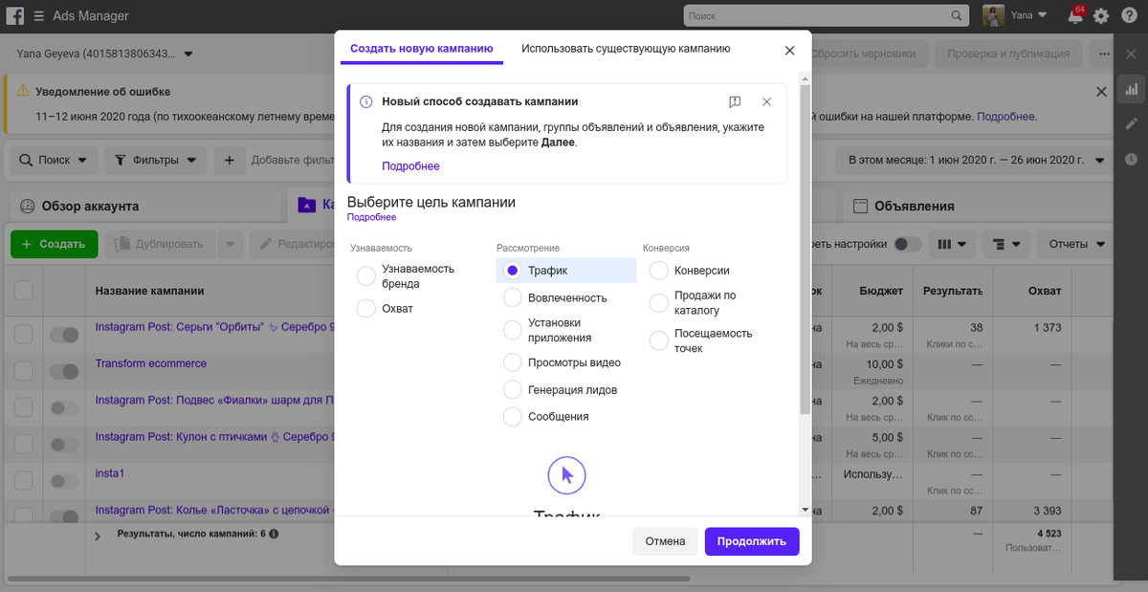Open the Отчеты dropdown
This screenshot has height=592, width=1148.
pos(1078,244)
